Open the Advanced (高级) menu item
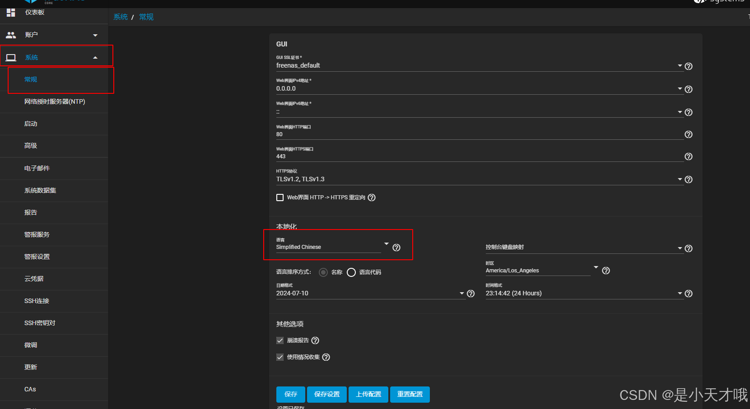The image size is (750, 409). [x=54, y=146]
